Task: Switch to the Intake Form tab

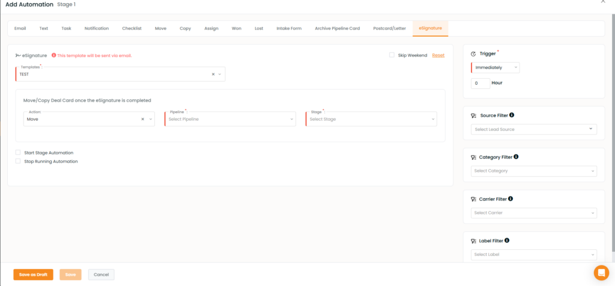Action: tap(289, 28)
